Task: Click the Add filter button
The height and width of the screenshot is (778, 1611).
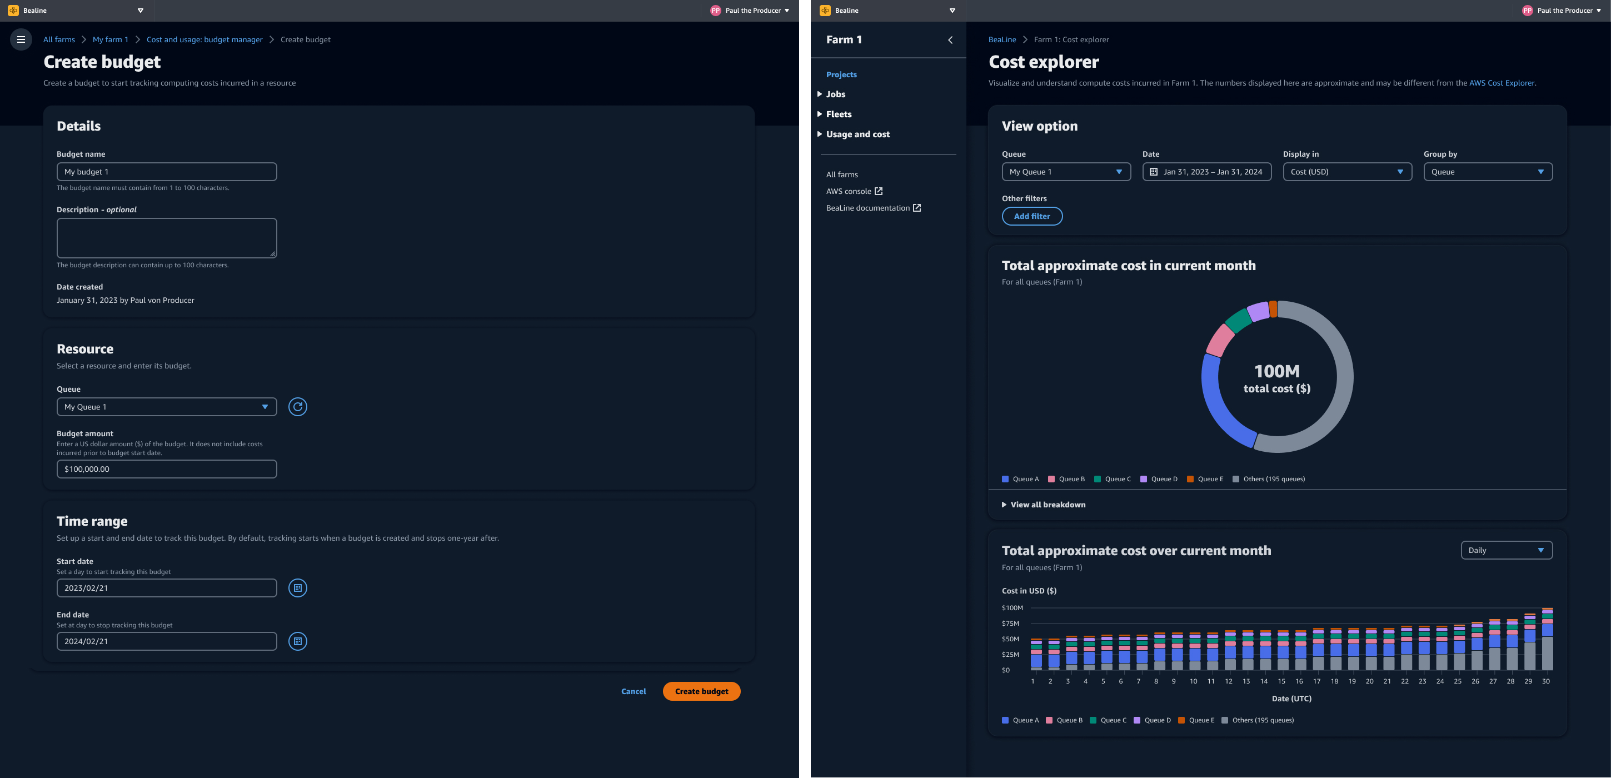Action: pyautogui.click(x=1031, y=216)
